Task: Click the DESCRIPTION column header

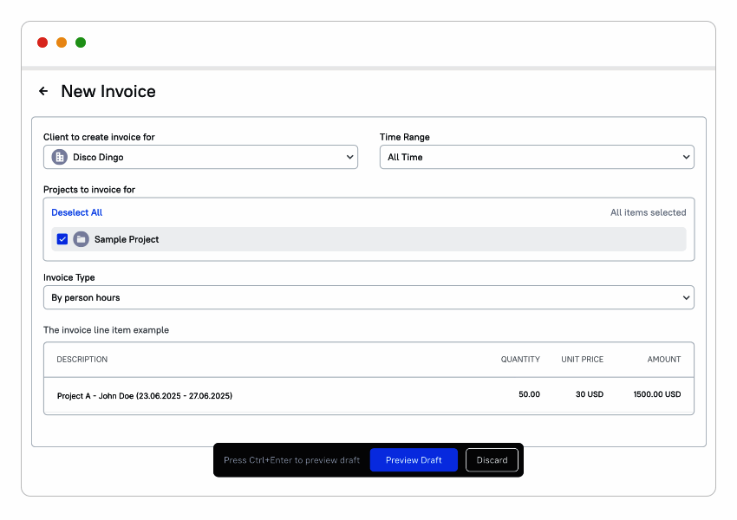Action: pos(82,359)
